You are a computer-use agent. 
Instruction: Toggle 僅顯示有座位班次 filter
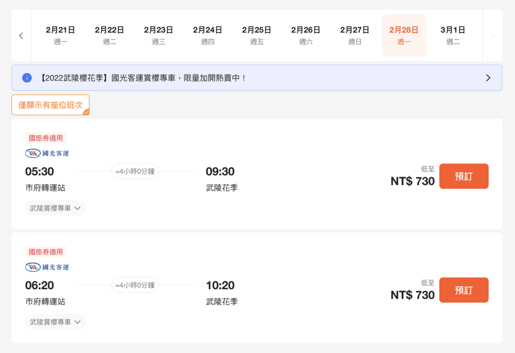(x=50, y=105)
